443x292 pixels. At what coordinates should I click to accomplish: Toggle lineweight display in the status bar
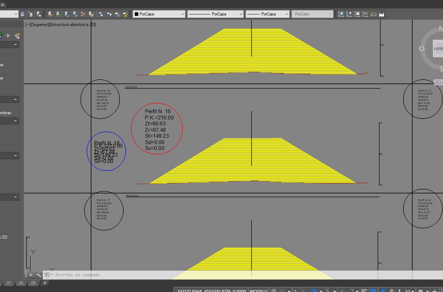tap(364, 291)
